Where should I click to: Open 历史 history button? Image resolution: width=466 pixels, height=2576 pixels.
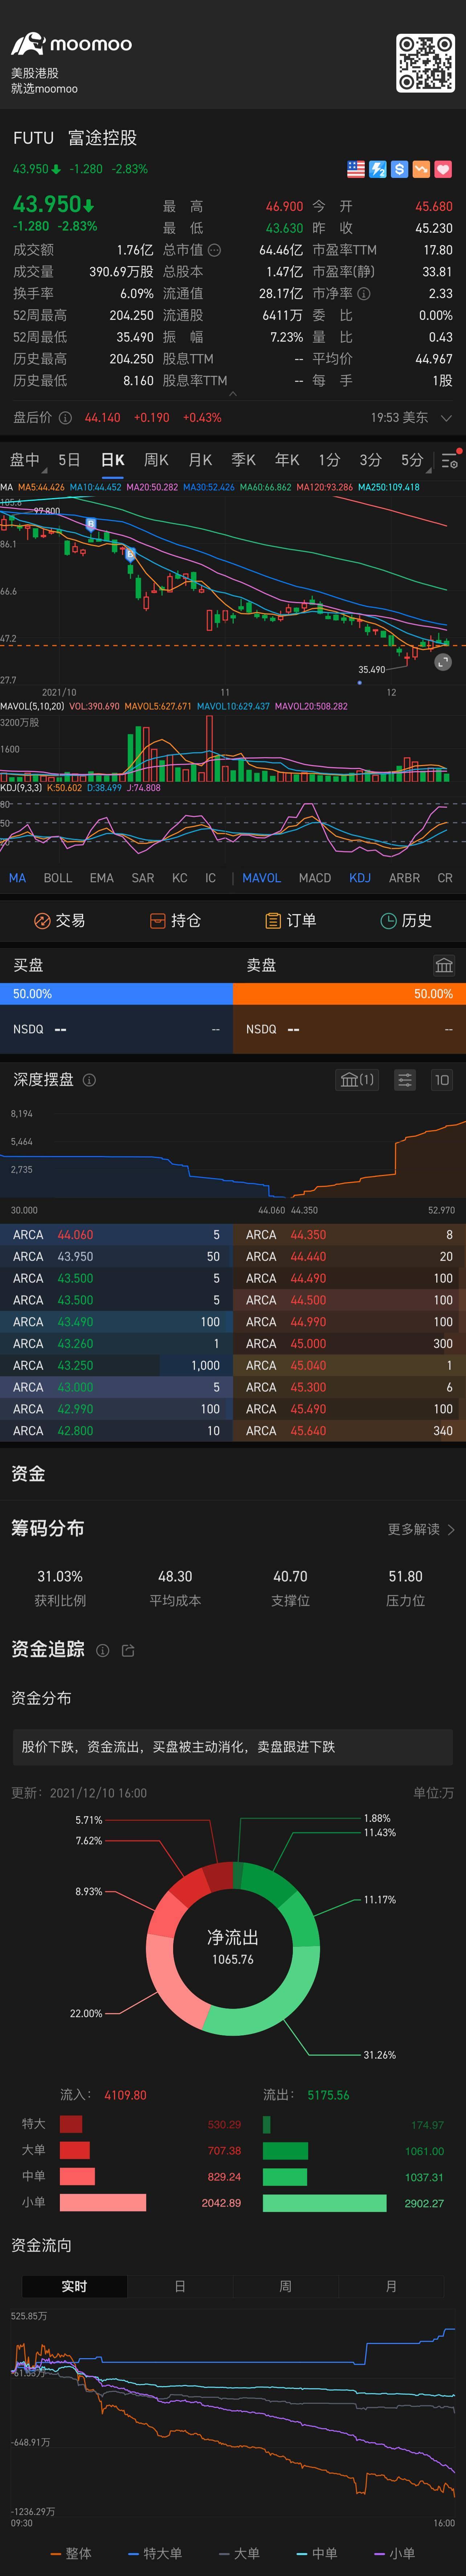pos(407,921)
